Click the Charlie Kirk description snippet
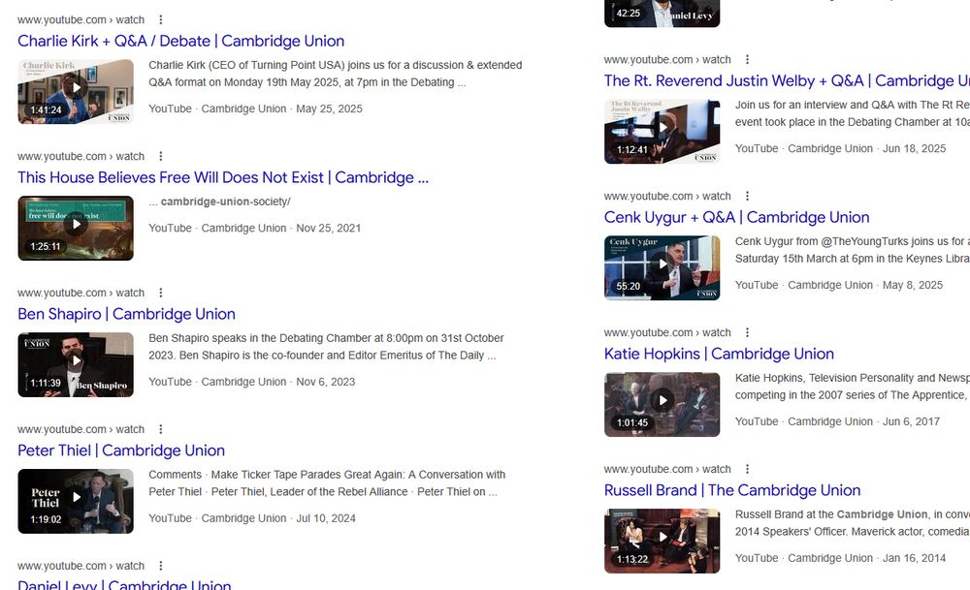The height and width of the screenshot is (590, 970). click(x=336, y=75)
